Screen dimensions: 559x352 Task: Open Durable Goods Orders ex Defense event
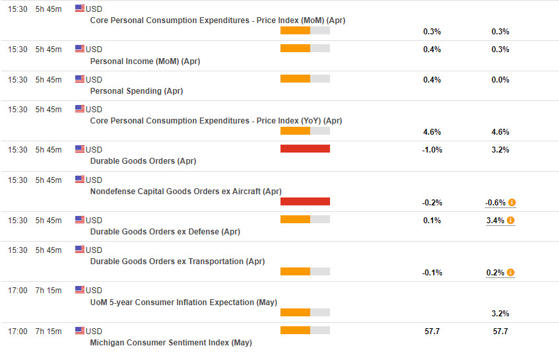(164, 232)
